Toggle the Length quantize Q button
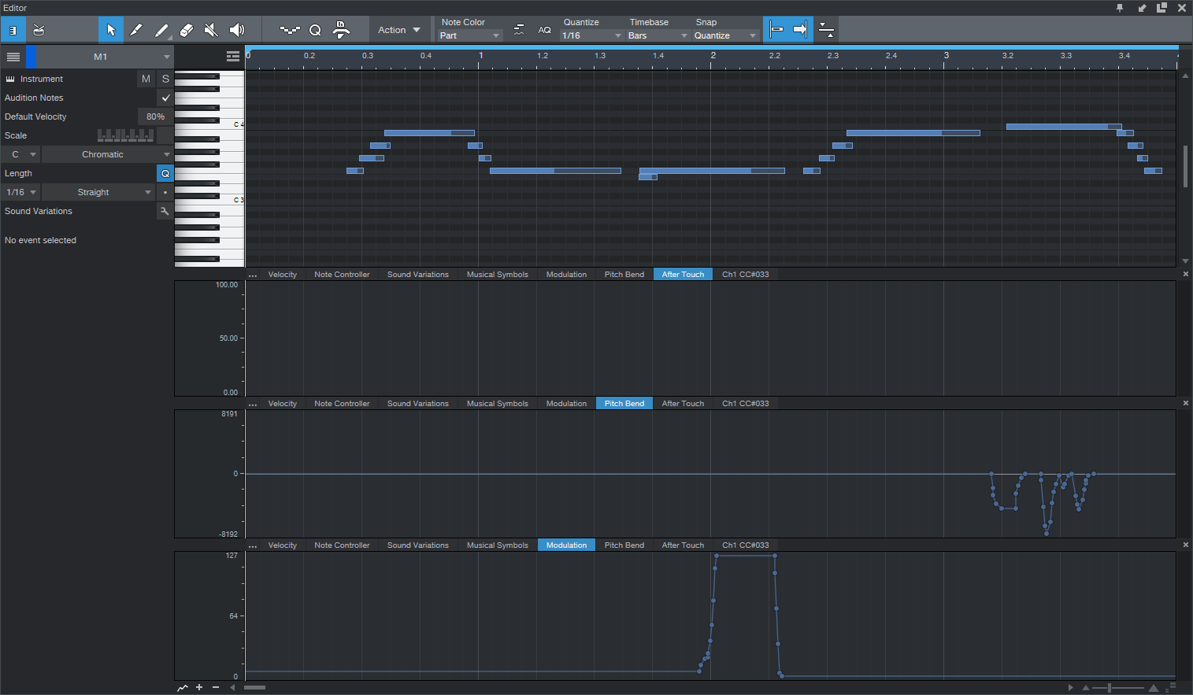The image size is (1193, 695). click(x=165, y=173)
